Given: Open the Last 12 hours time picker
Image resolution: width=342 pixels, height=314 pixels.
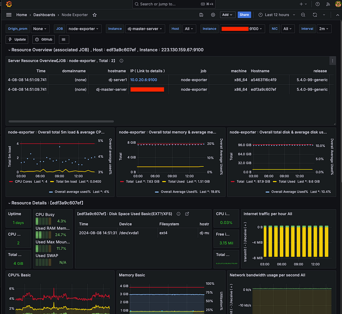Looking at the screenshot, I should [x=276, y=15].
